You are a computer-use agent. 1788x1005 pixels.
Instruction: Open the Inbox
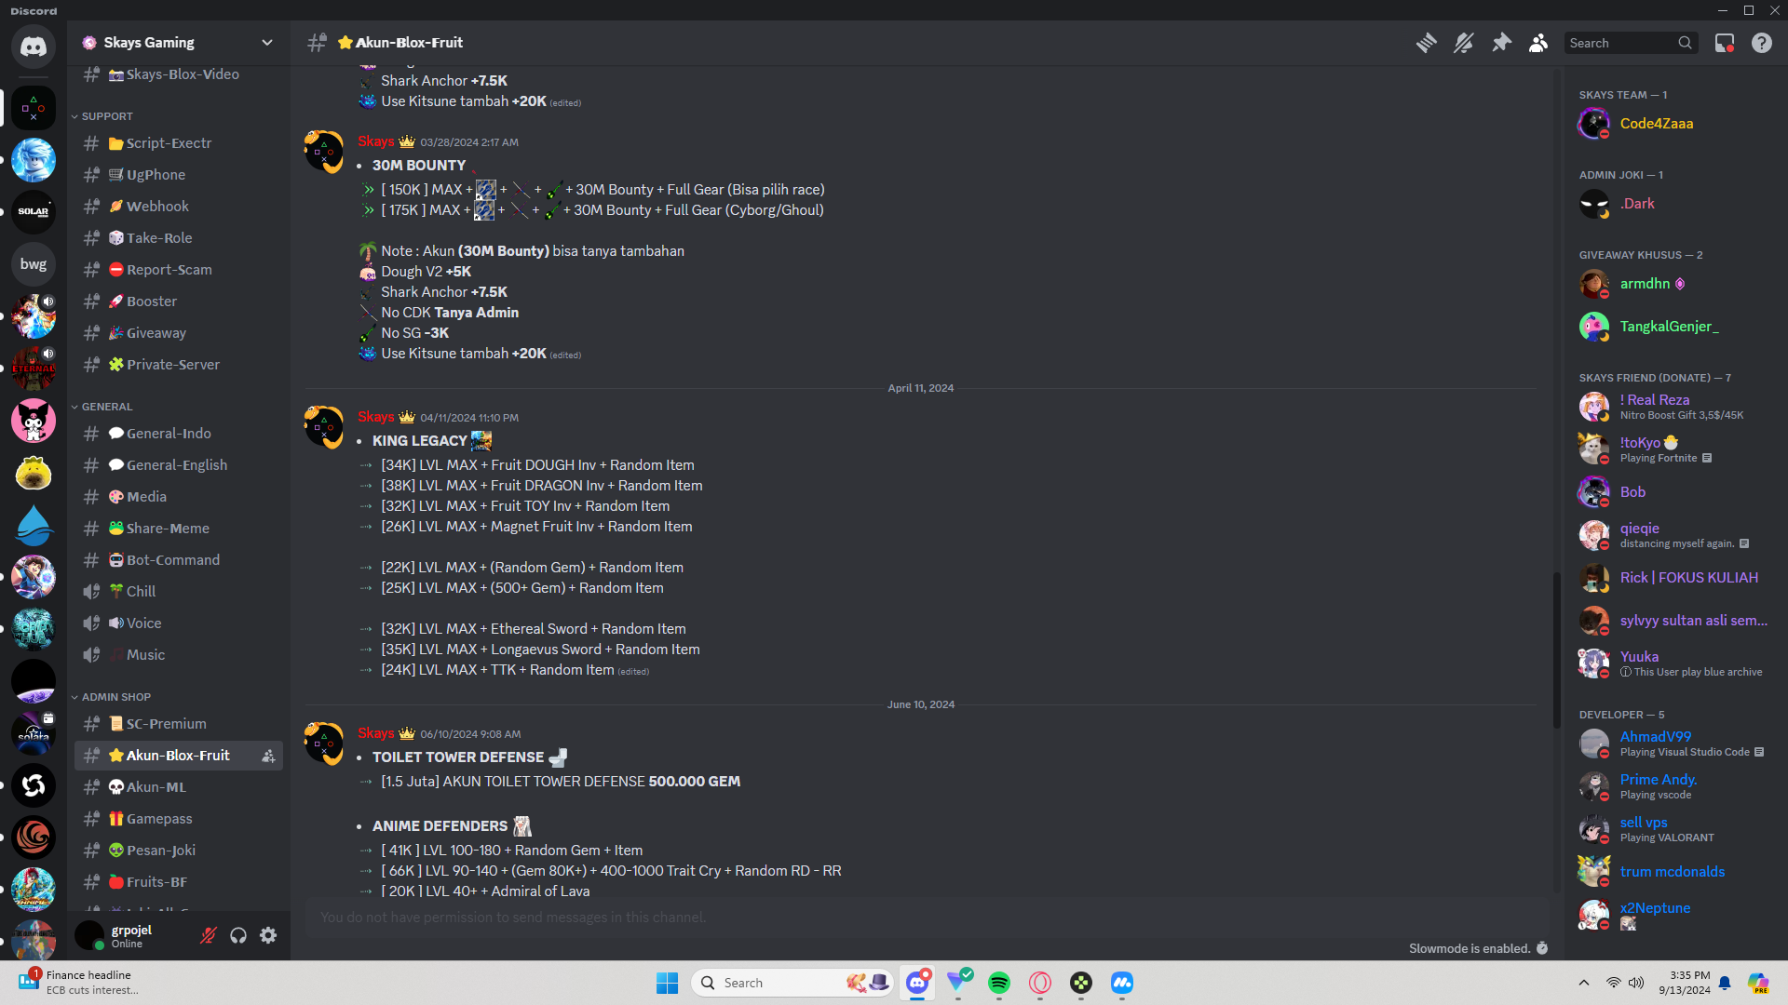(1725, 43)
